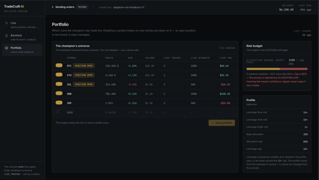Click SOL live PnL -$10.35
The width and height of the screenshot is (319, 180).
[225, 84]
